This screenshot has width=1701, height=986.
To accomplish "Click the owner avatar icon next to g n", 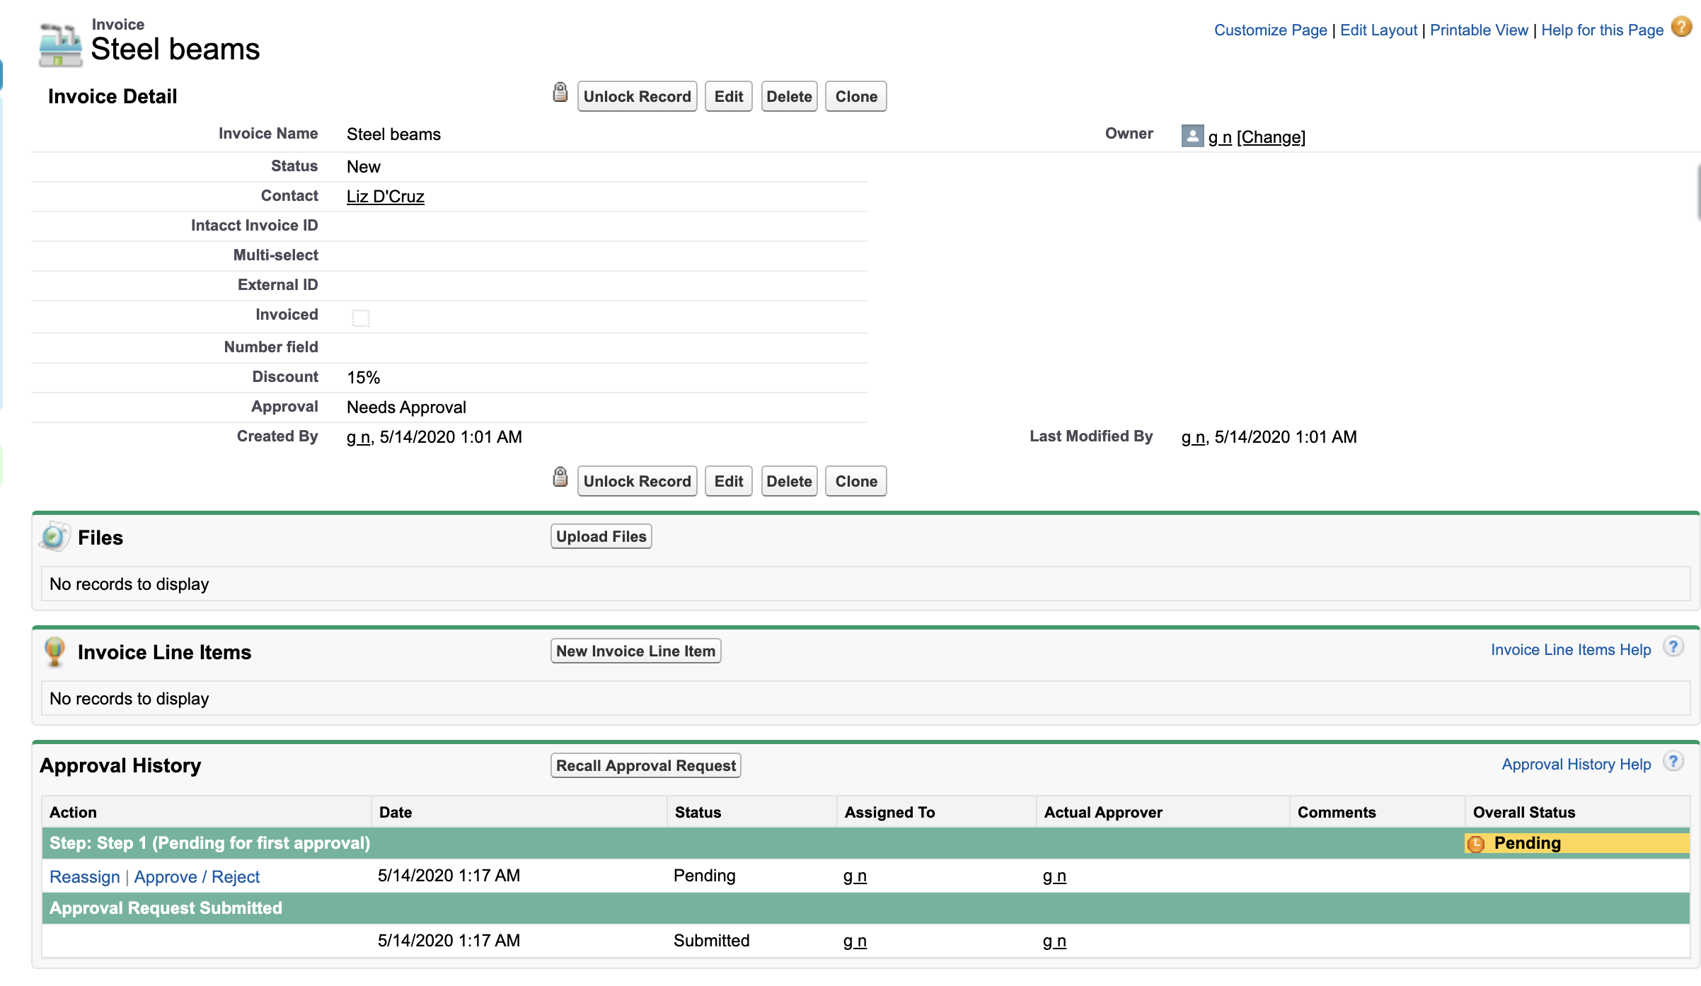I will click(1192, 136).
